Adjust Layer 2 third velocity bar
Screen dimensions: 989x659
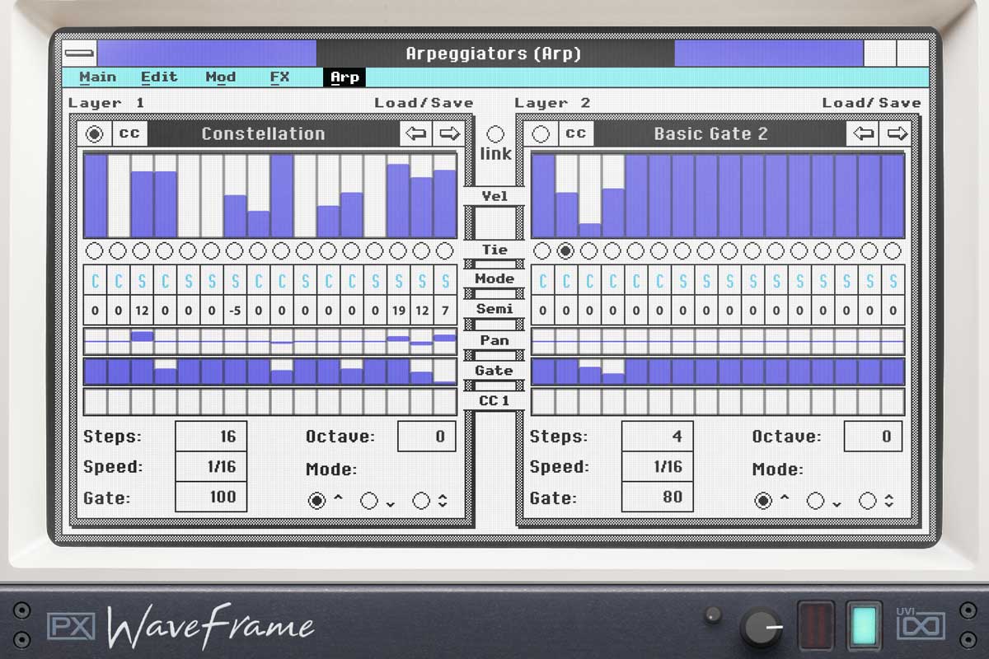tap(589, 196)
